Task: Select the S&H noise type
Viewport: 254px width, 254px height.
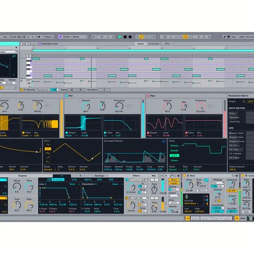Action: point(174,155)
